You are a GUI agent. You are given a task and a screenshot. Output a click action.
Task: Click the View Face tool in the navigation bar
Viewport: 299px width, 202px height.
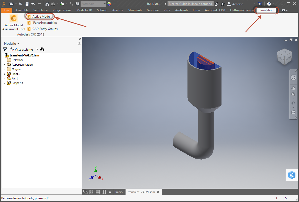[293, 112]
